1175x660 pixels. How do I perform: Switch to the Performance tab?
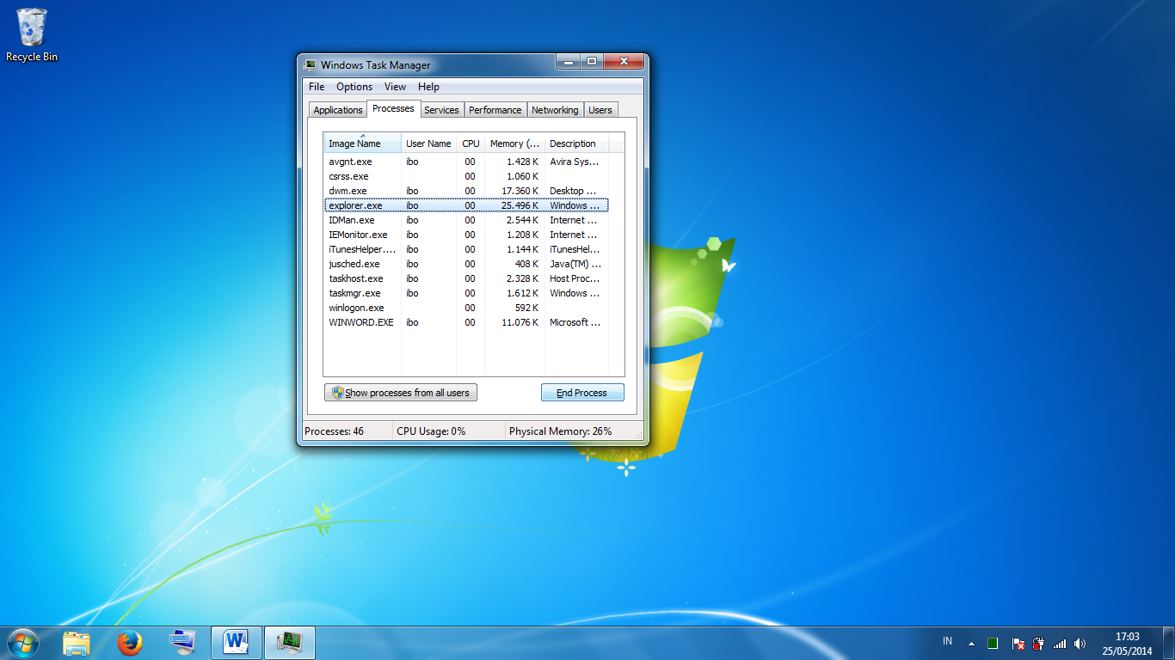click(495, 109)
